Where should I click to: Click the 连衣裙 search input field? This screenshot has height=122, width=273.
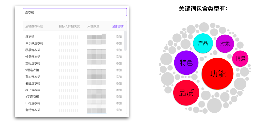coord(75,12)
